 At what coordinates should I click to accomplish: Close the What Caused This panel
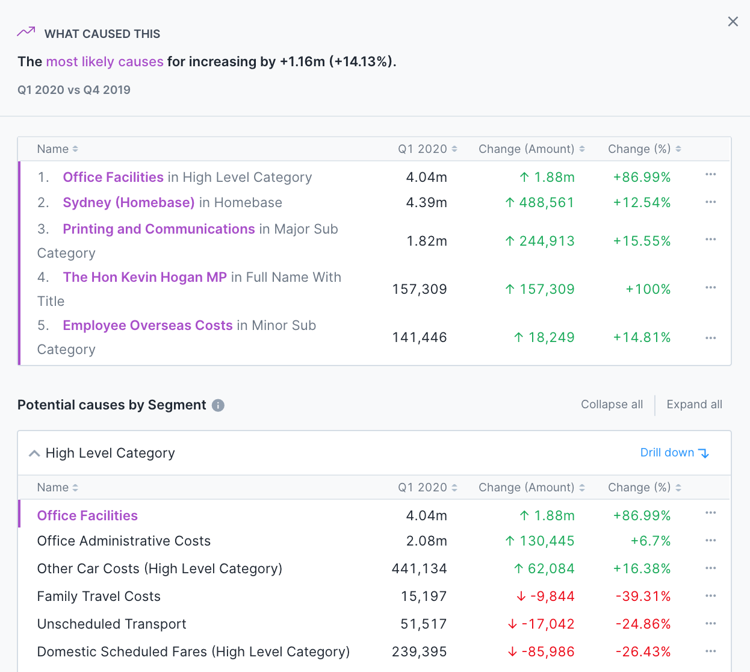pyautogui.click(x=733, y=22)
